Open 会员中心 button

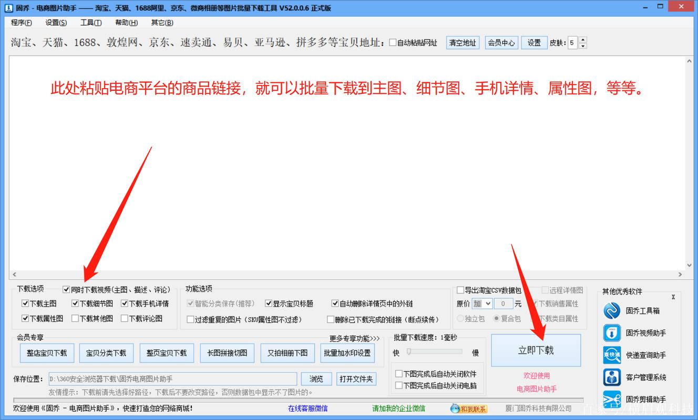(x=501, y=43)
